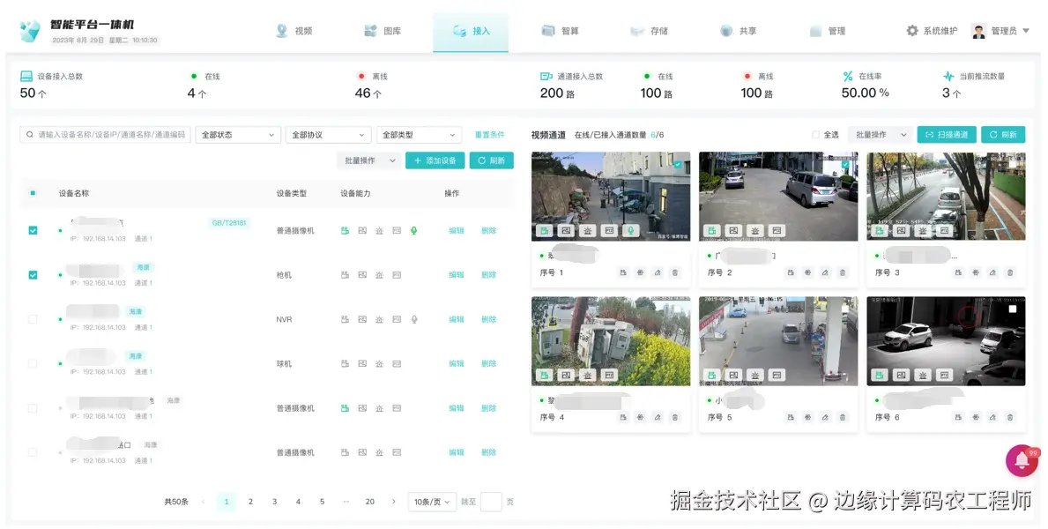Click the snapshot icon on channel 序号2
This screenshot has width=1048, height=529.
pos(732,229)
